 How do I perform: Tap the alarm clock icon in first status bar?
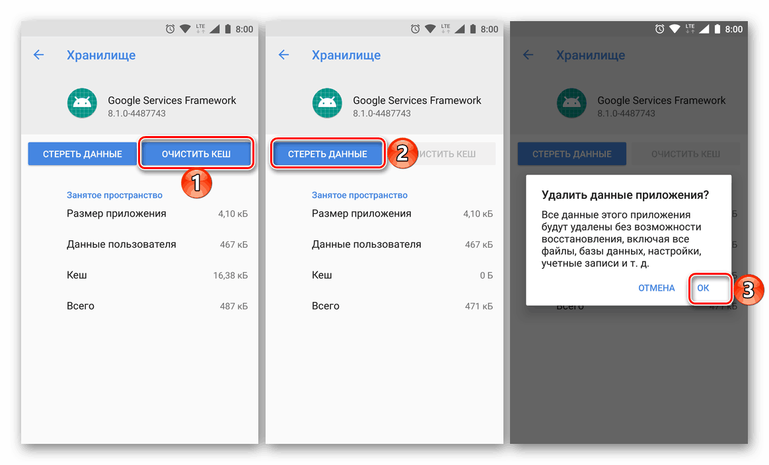(170, 29)
